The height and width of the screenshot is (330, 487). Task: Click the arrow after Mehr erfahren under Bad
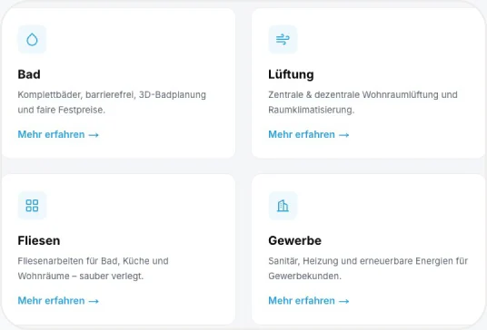coord(94,135)
